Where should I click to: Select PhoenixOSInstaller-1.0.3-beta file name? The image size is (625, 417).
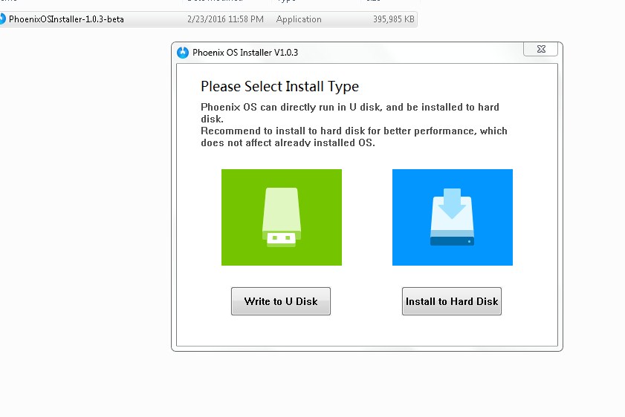[x=67, y=19]
